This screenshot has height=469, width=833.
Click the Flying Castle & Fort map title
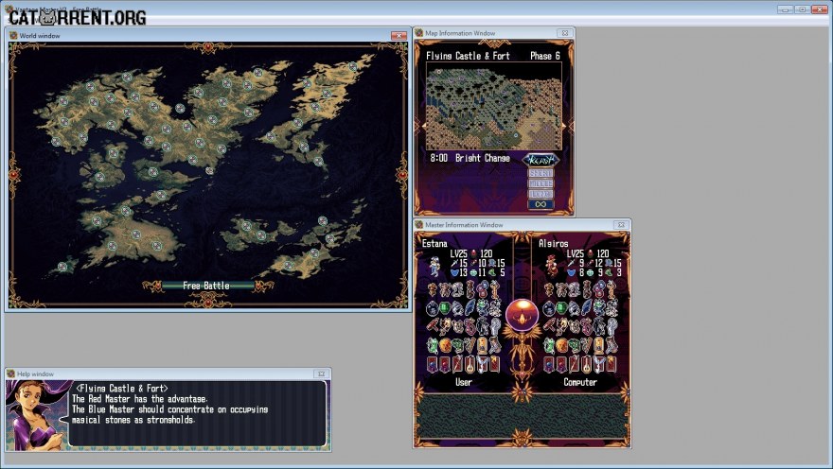click(x=468, y=56)
